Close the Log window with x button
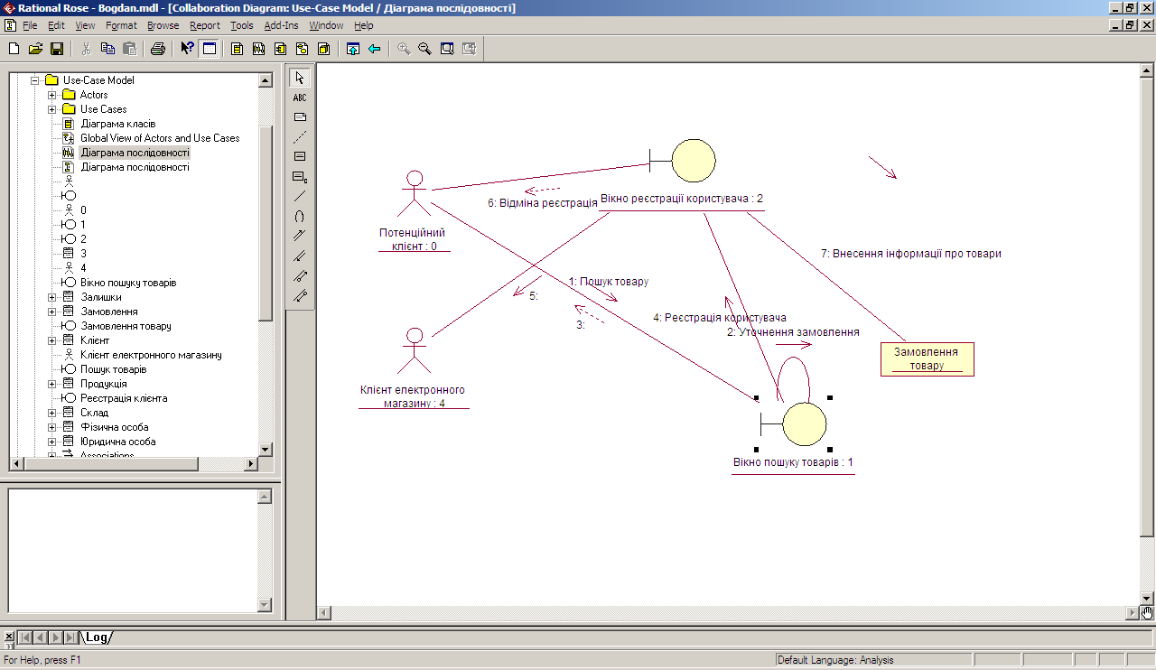 9,637
